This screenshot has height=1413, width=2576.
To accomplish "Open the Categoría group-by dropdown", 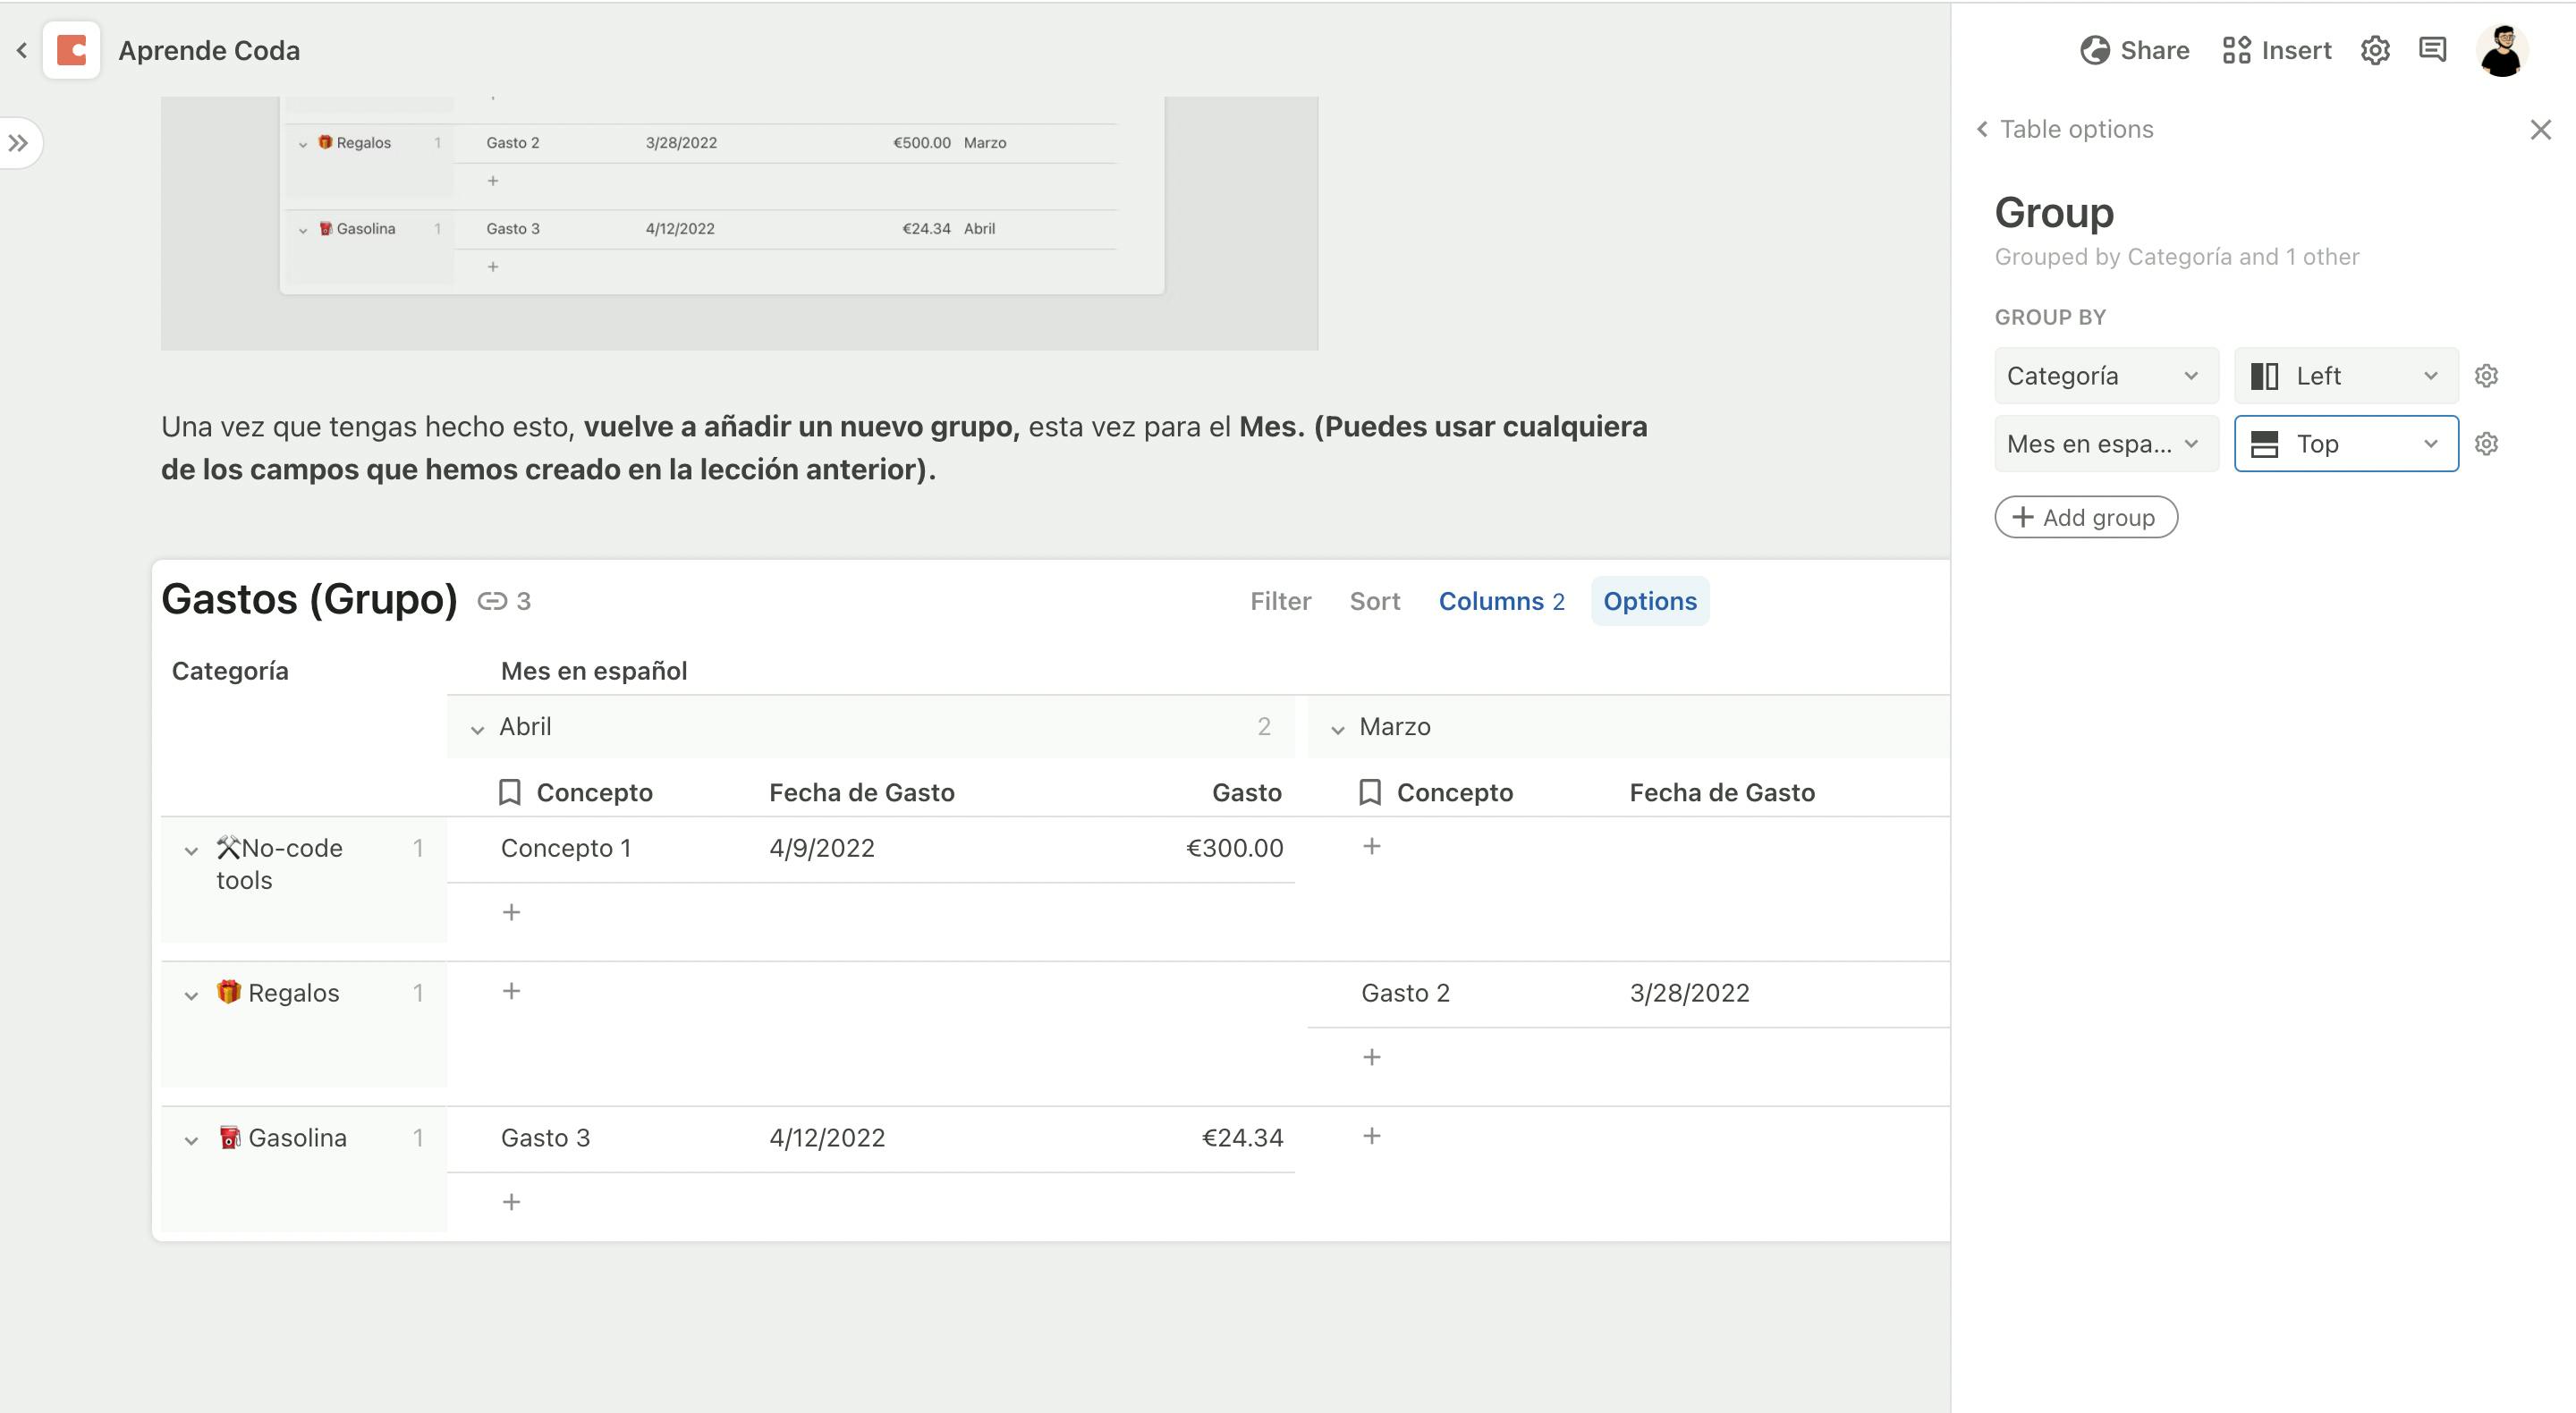I will click(x=2105, y=376).
